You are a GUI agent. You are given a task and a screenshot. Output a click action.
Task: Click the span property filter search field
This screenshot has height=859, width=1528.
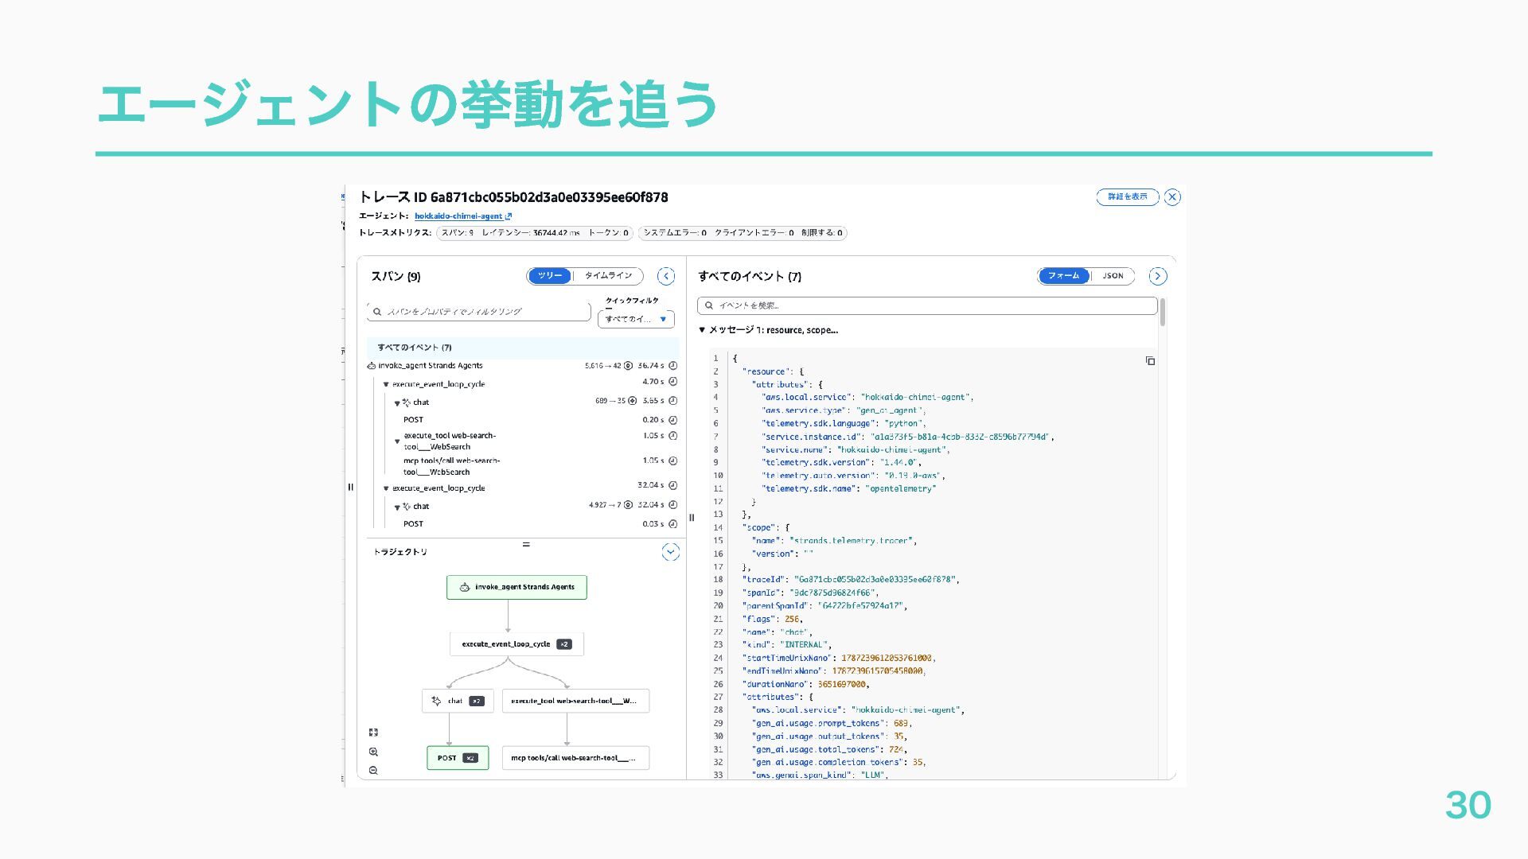pyautogui.click(x=478, y=311)
